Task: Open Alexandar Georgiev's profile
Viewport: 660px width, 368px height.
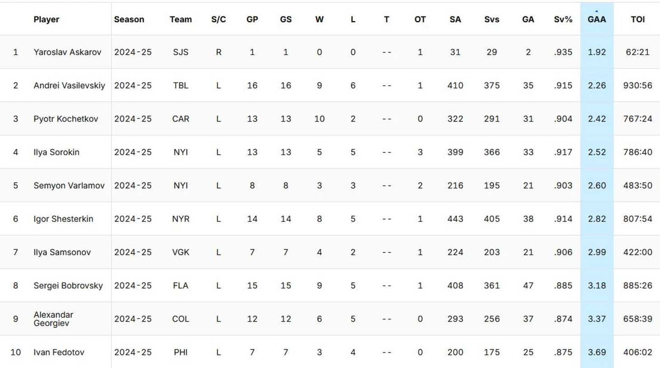Action: click(x=53, y=319)
